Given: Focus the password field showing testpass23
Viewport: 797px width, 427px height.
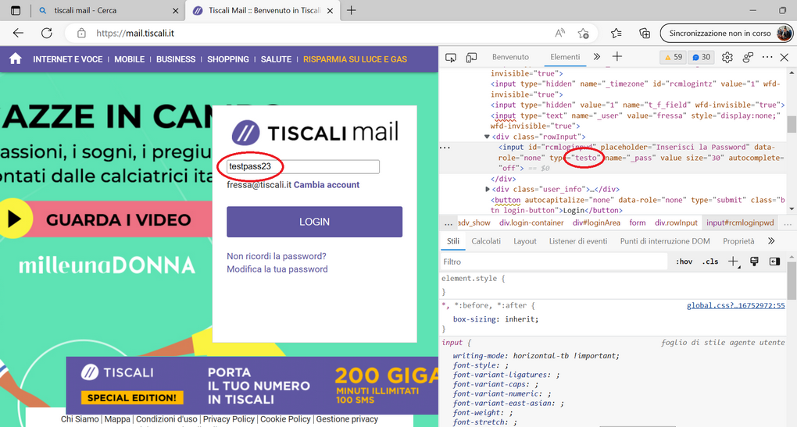Looking at the screenshot, I should (x=303, y=166).
